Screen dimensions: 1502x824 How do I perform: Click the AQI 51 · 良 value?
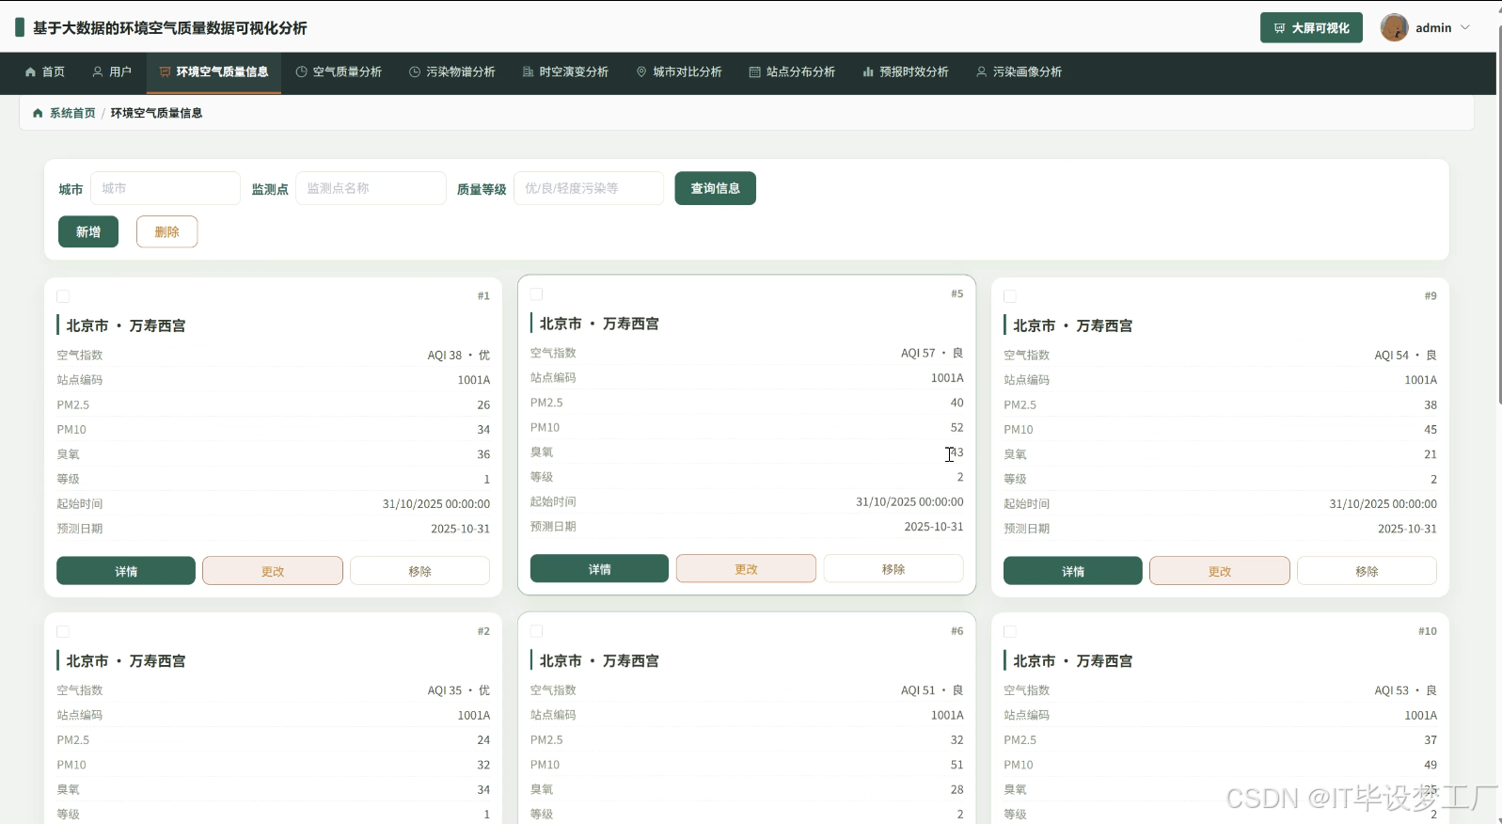click(x=932, y=690)
